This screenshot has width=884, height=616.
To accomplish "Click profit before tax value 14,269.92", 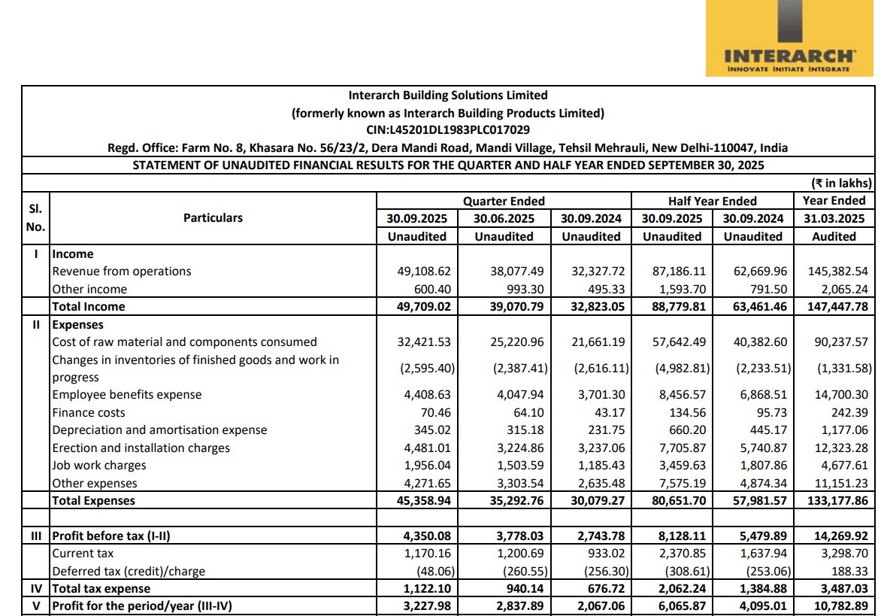I will click(841, 536).
